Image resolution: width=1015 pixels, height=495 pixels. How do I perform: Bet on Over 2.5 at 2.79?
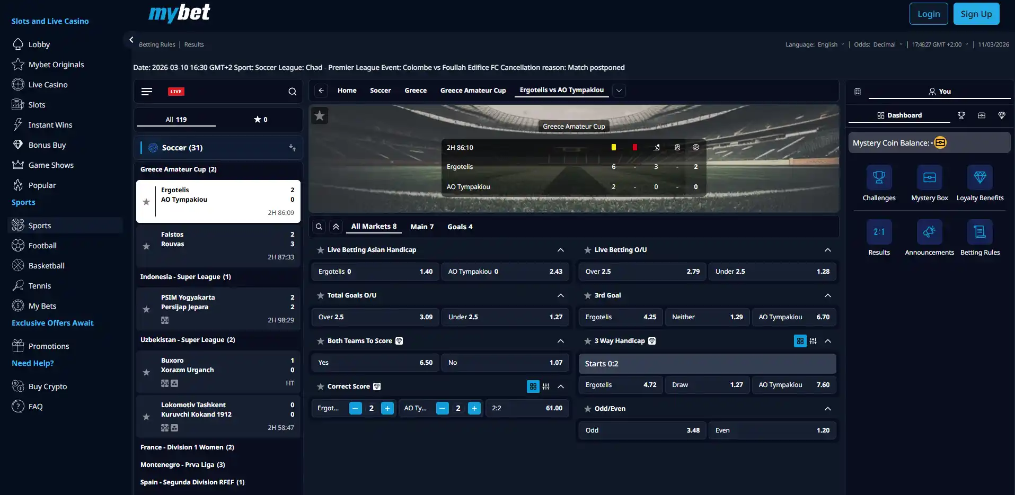point(642,272)
